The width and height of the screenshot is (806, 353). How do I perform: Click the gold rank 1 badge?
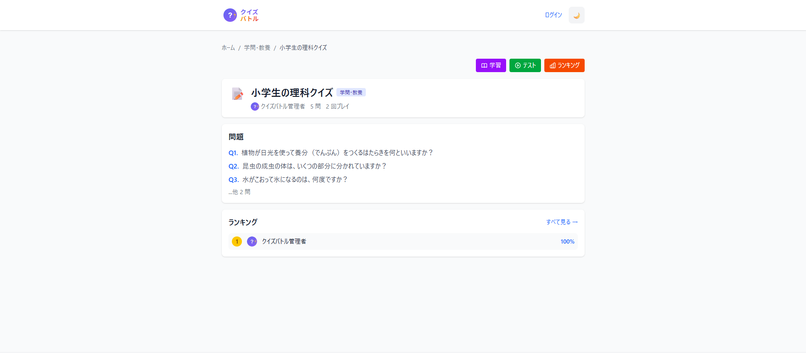click(x=237, y=241)
